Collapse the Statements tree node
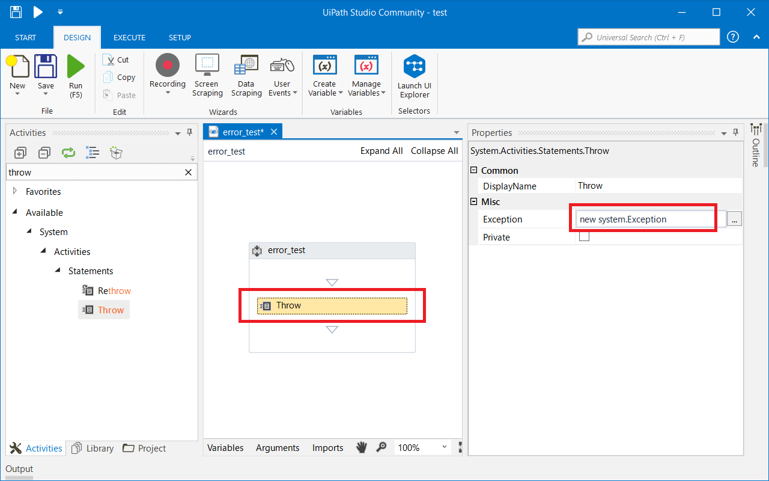This screenshot has width=769, height=481. click(x=56, y=271)
